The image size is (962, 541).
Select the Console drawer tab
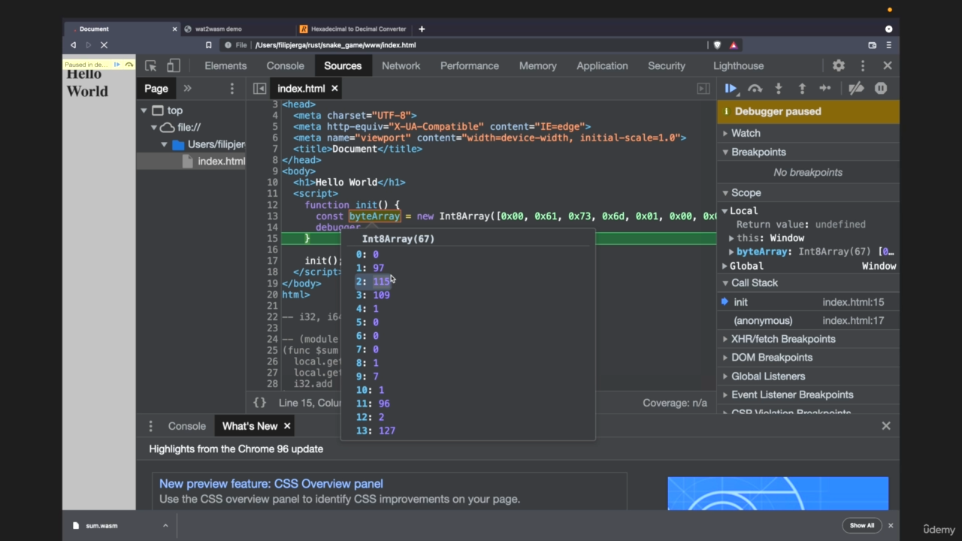pos(187,426)
